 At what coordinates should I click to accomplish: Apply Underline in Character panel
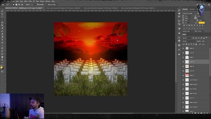pyautogui.click(x=200, y=25)
